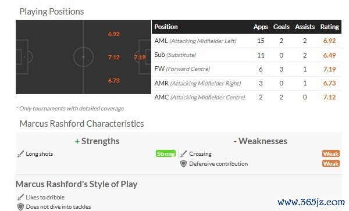Select the Weak badge for Defensive contribution

331,164
